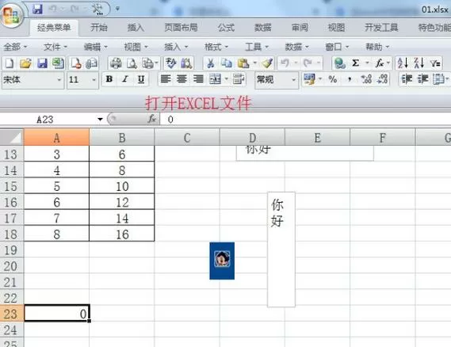Switch to the 页面布局 ribbon tab
Viewport: 451px width, 347px height.
(x=181, y=28)
